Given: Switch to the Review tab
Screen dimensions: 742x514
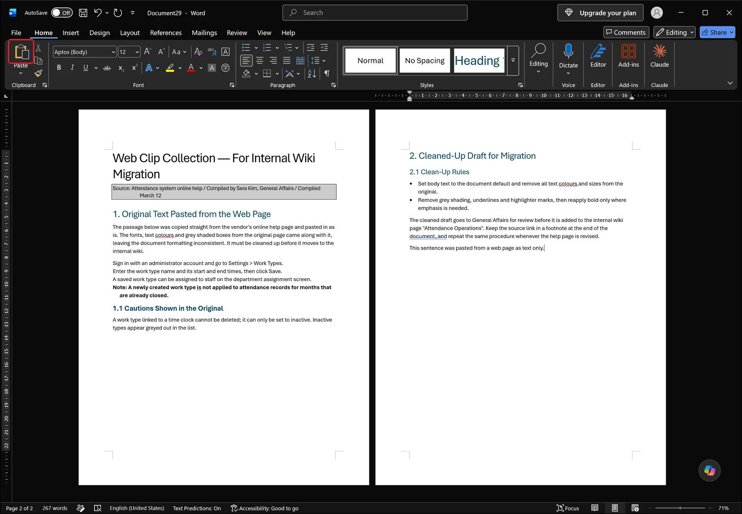Looking at the screenshot, I should 237,32.
